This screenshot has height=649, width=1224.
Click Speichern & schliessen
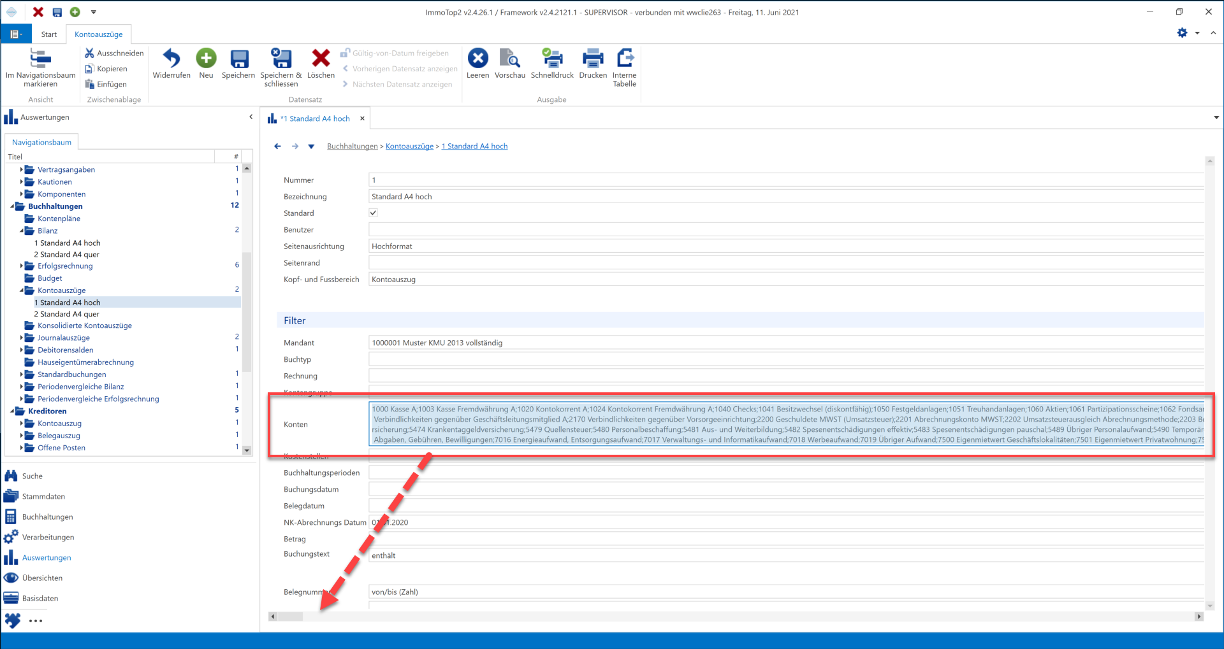point(281,68)
